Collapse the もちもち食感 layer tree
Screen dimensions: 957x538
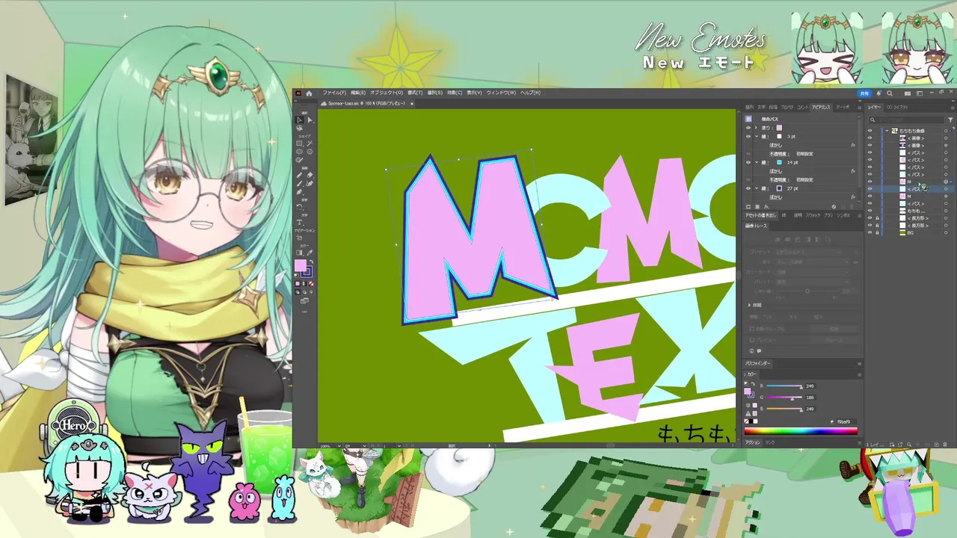click(x=887, y=131)
